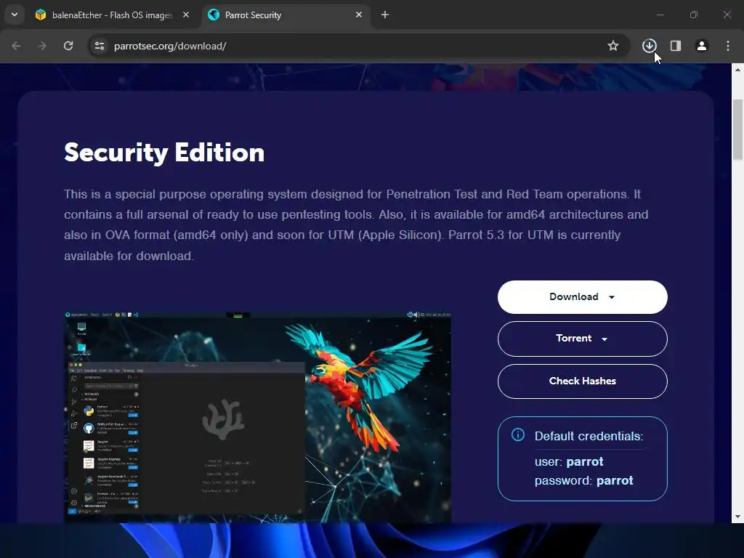Open the browser side panel icon
This screenshot has width=744, height=558.
(x=676, y=46)
